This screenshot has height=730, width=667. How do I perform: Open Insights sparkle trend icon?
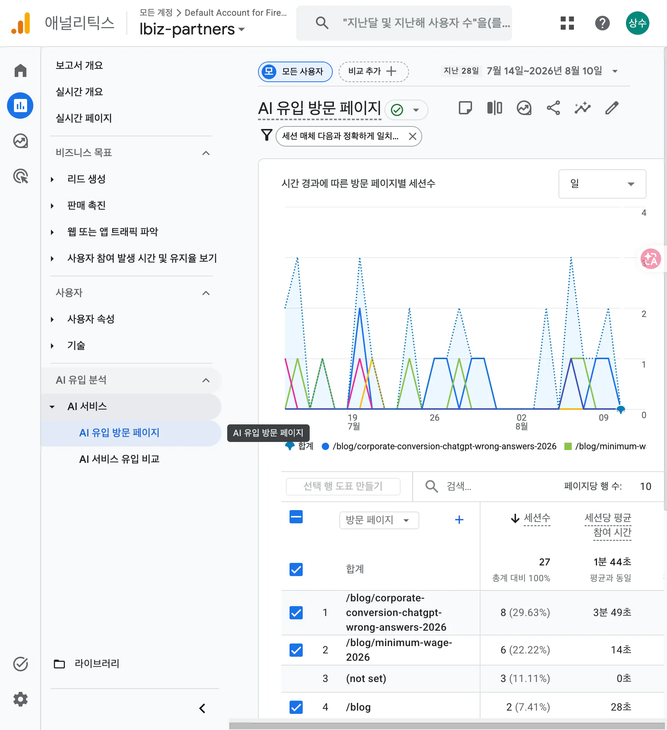tap(582, 108)
